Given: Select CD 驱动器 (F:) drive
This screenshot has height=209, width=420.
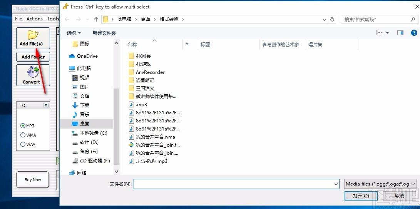Looking at the screenshot, I should [91, 161].
